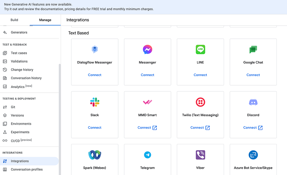Screen dimensions: 287x175
Task: Click the Telegram paper plane icon
Action: coord(147,155)
